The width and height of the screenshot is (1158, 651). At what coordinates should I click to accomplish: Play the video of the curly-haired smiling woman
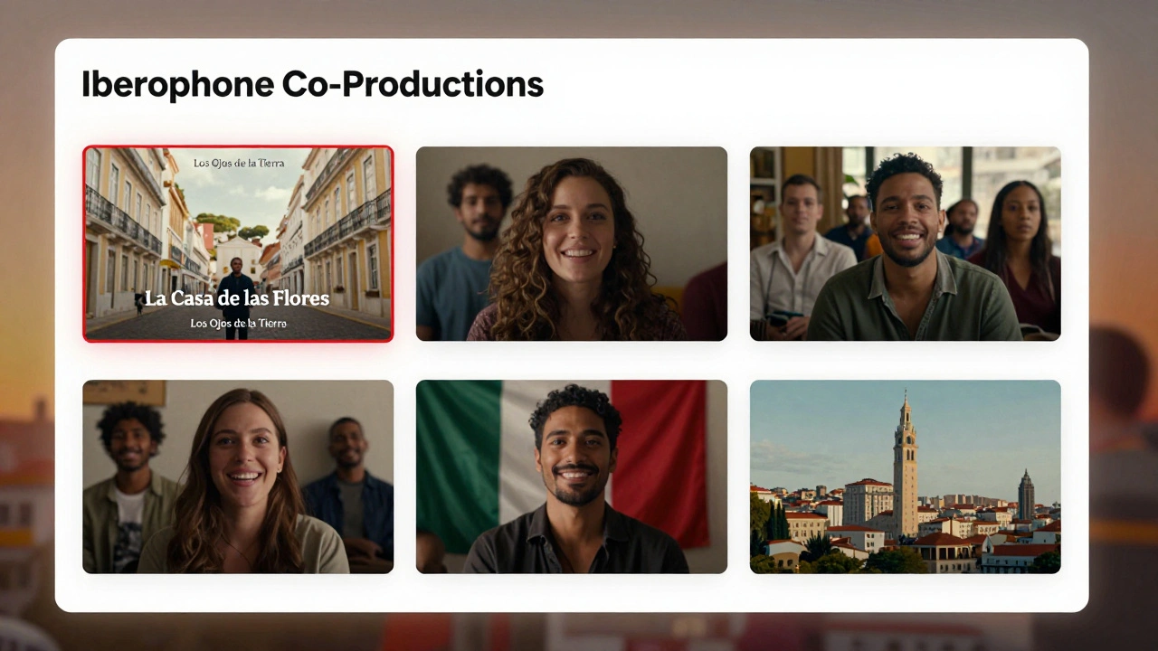[x=571, y=243]
